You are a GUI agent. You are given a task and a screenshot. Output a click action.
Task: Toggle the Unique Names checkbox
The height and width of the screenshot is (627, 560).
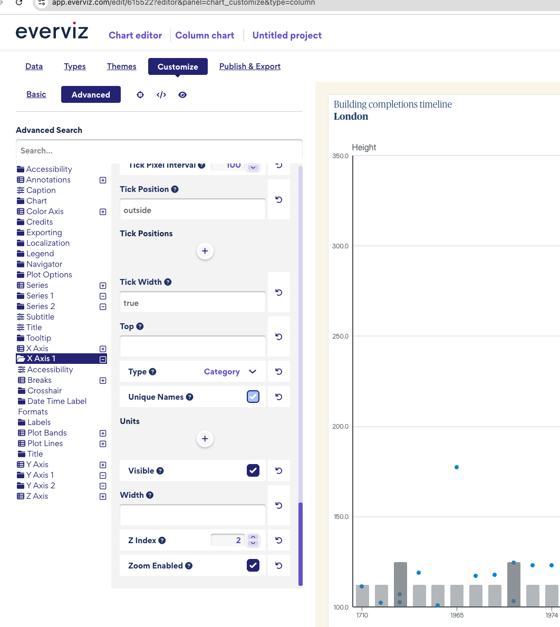253,397
